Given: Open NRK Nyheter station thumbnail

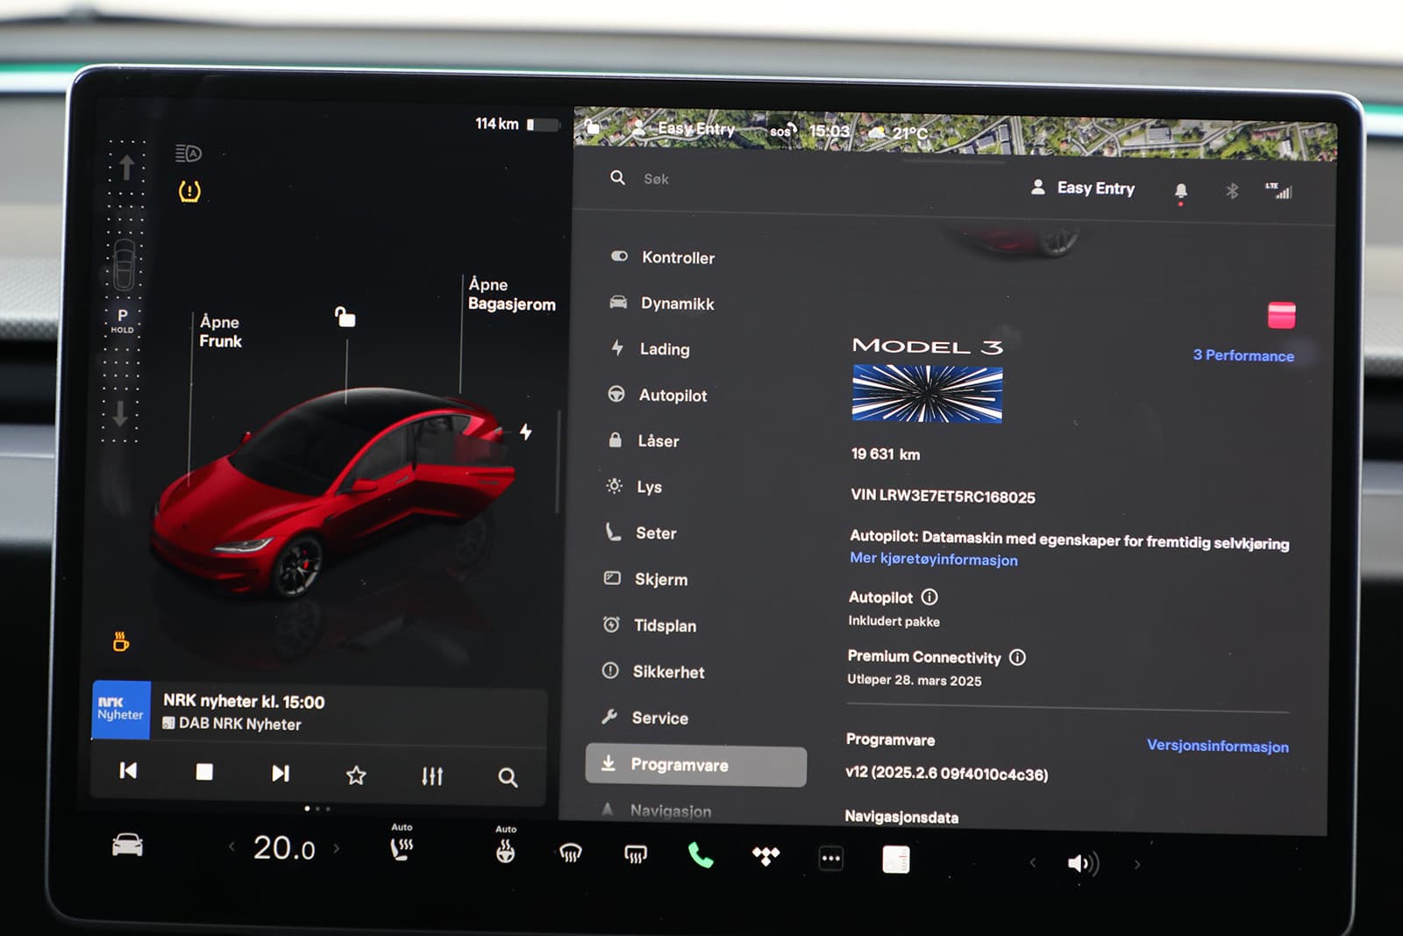Looking at the screenshot, I should 121,710.
